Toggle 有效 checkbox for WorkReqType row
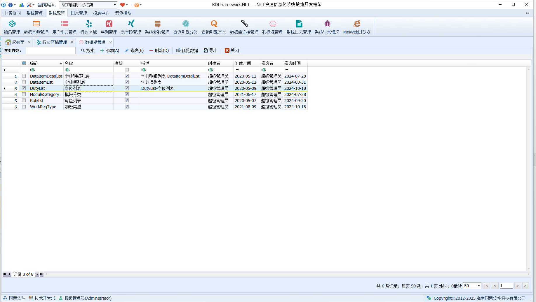 pos(127,107)
